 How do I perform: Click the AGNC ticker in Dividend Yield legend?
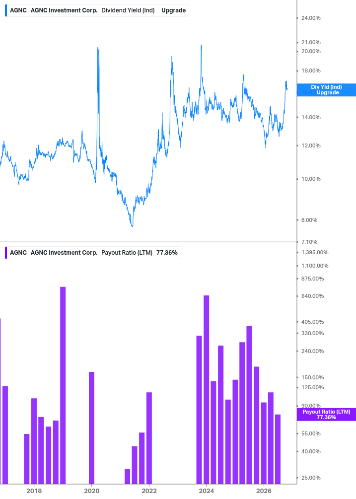click(x=18, y=10)
